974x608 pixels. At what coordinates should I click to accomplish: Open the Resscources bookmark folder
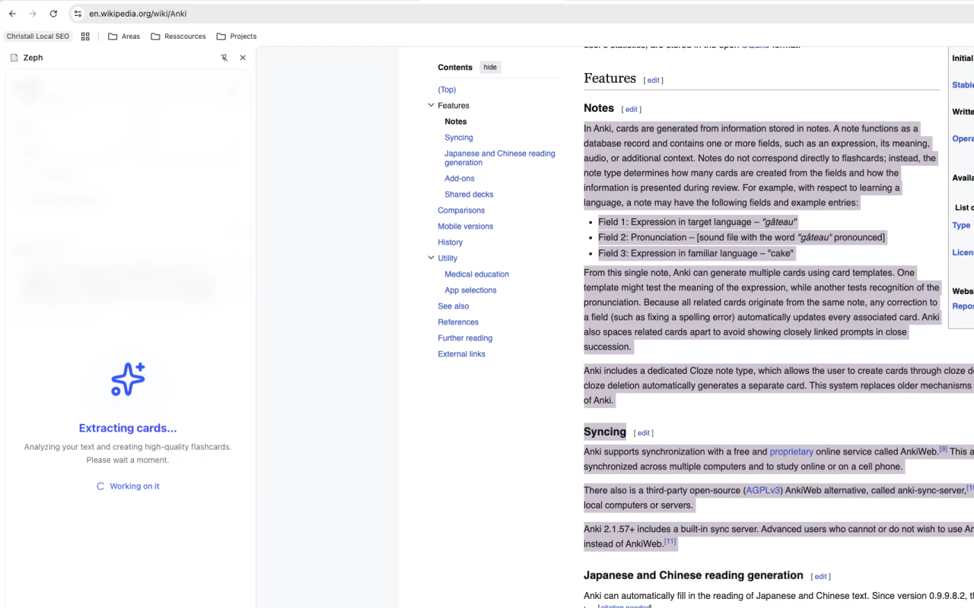tap(179, 36)
